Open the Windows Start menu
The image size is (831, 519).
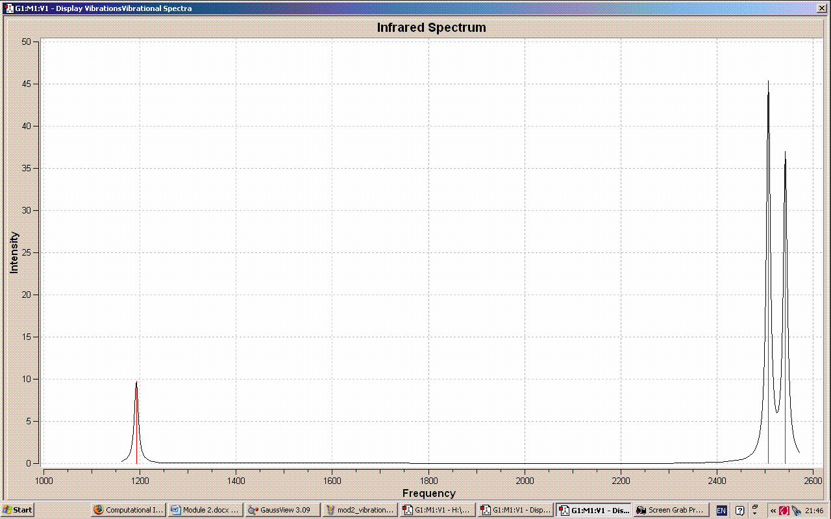pyautogui.click(x=18, y=510)
